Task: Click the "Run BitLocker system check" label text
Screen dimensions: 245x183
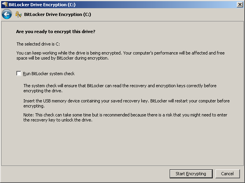Action: [x=49, y=74]
